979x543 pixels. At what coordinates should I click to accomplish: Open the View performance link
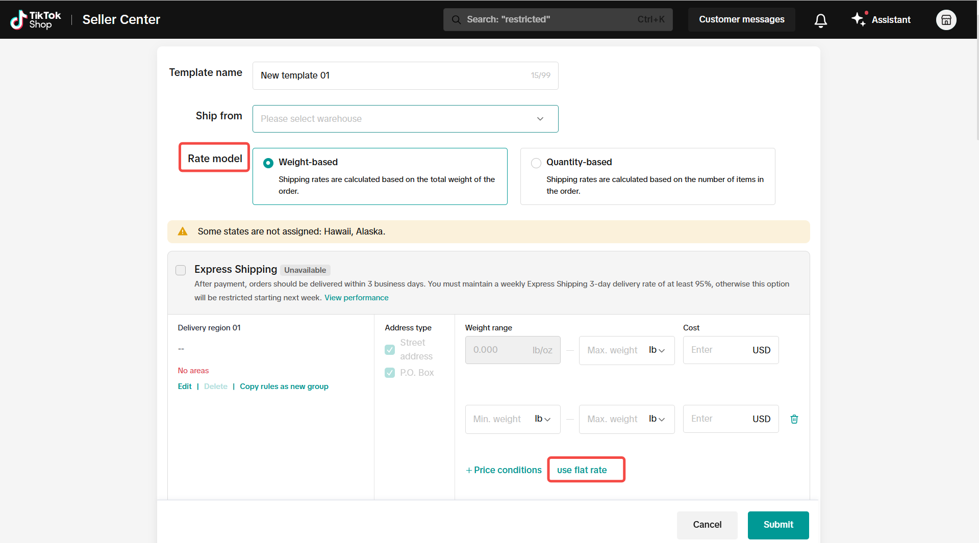[x=356, y=298]
